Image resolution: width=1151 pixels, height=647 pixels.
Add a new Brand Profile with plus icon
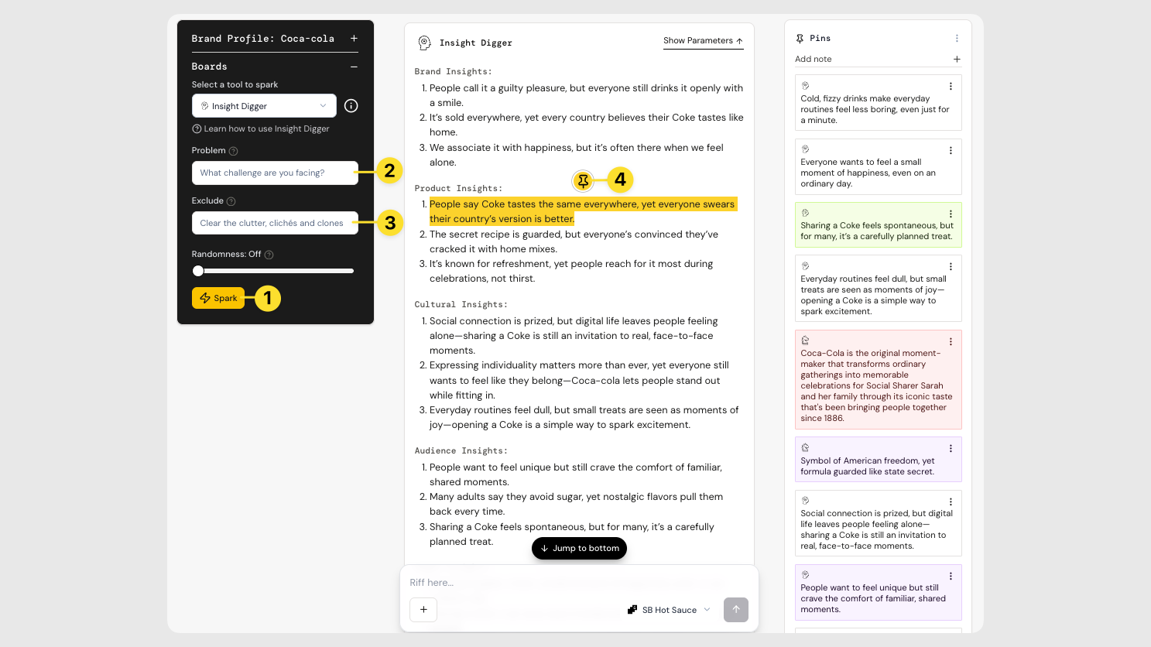(x=354, y=38)
